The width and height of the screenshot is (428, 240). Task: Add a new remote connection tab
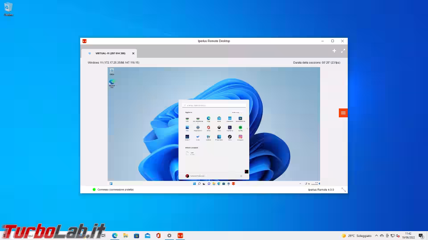tap(334, 51)
